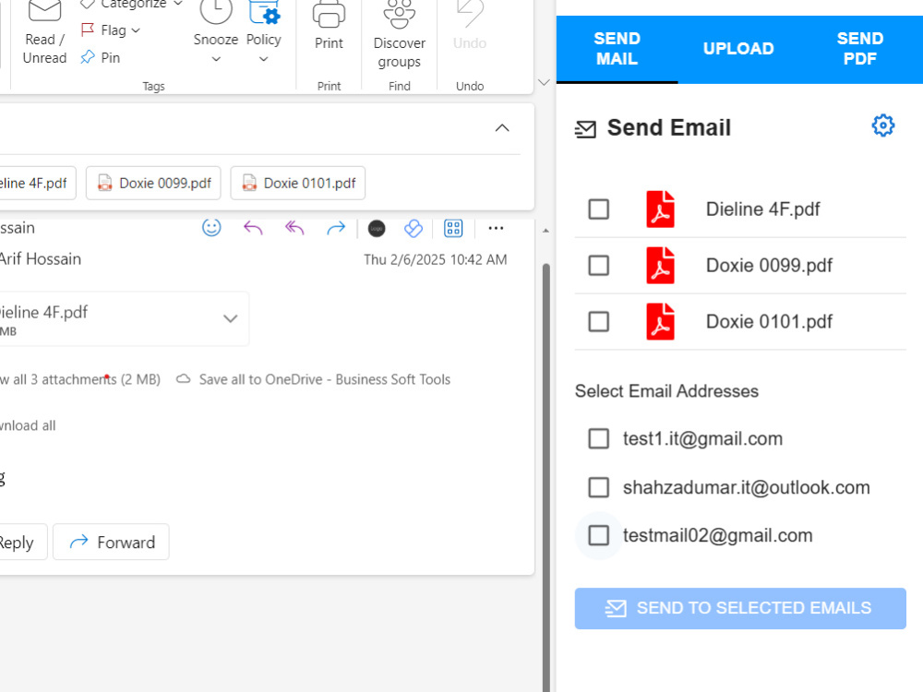923x692 pixels.
Task: Open the Categorize dropdown arrow
Action: (x=177, y=4)
